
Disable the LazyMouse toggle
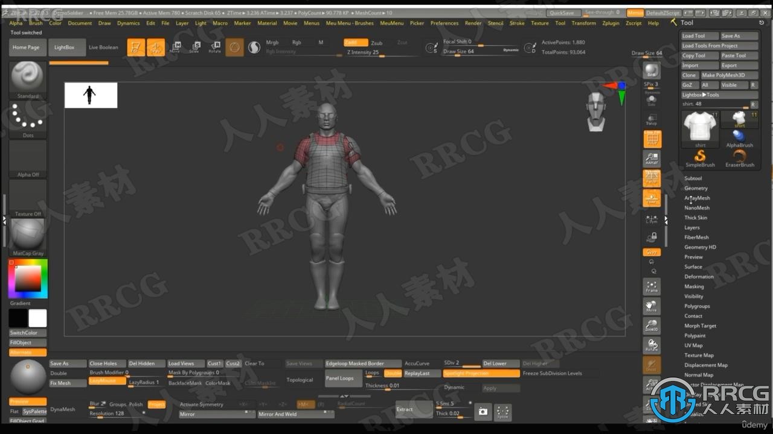click(107, 381)
